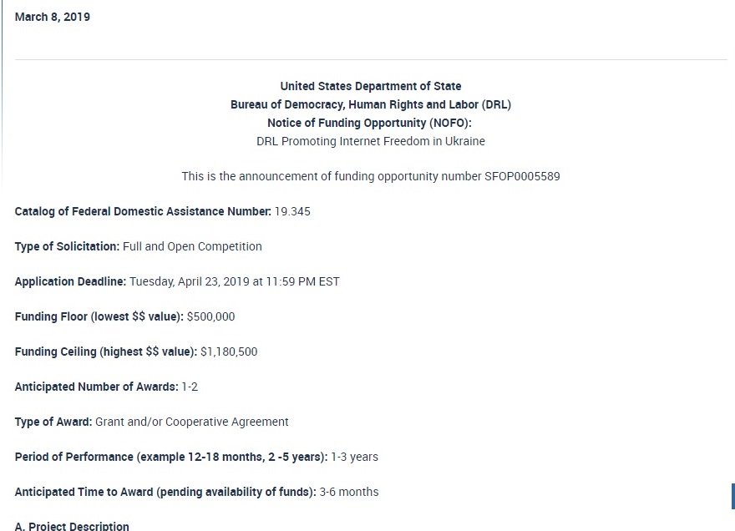Click the Application Deadline label
Image resolution: width=735 pixels, height=531 pixels.
coord(70,281)
